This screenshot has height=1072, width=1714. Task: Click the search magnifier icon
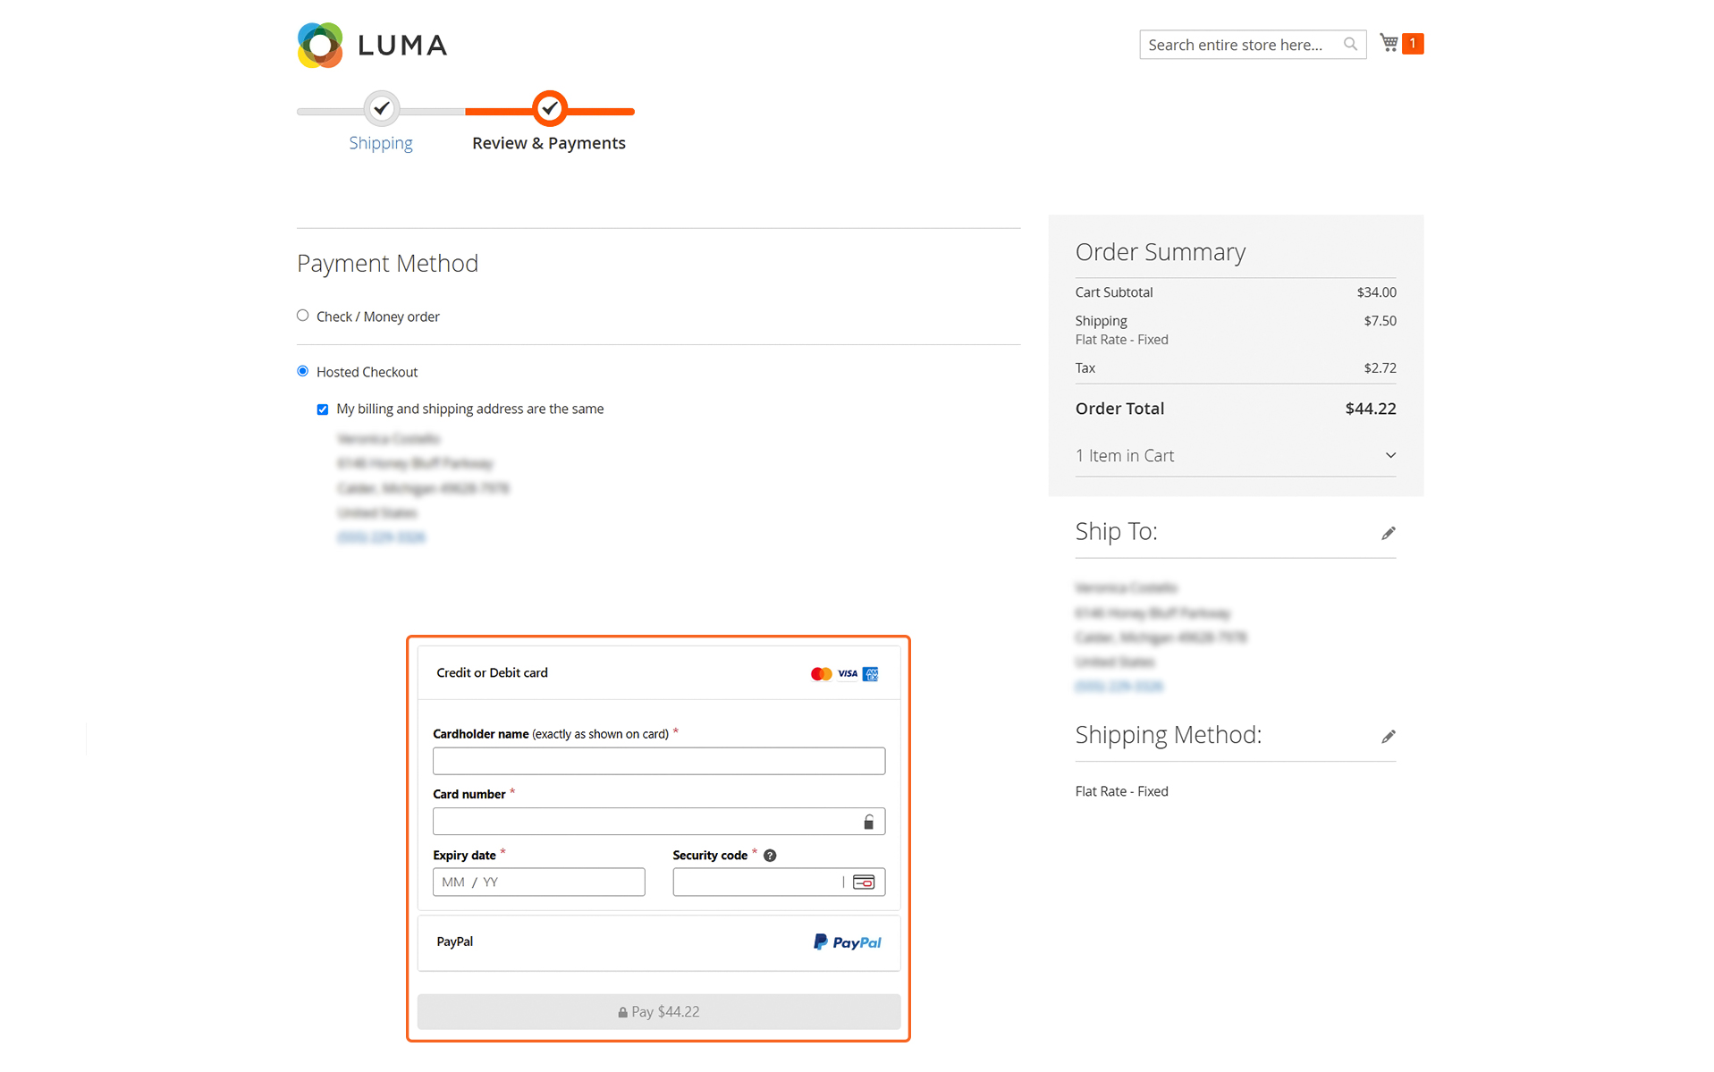click(1350, 44)
